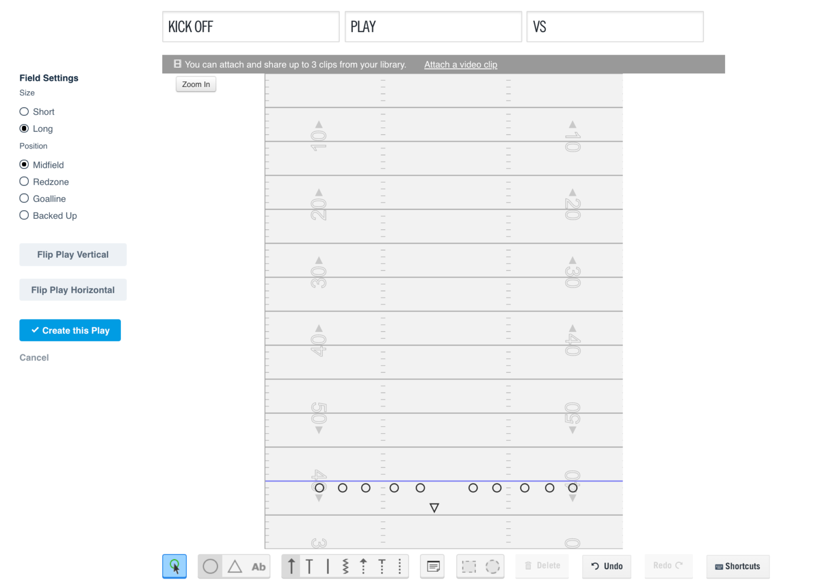Choose the solid arrow route style

(x=291, y=567)
